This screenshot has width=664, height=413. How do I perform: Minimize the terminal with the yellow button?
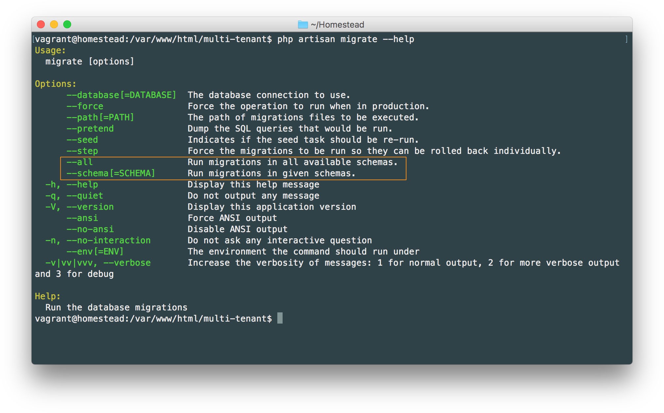pyautogui.click(x=54, y=24)
